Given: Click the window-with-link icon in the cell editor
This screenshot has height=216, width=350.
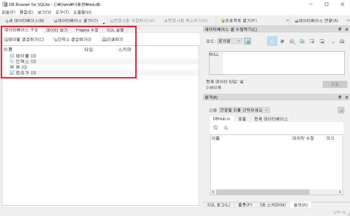Looking at the screenshot, I should [322, 41].
